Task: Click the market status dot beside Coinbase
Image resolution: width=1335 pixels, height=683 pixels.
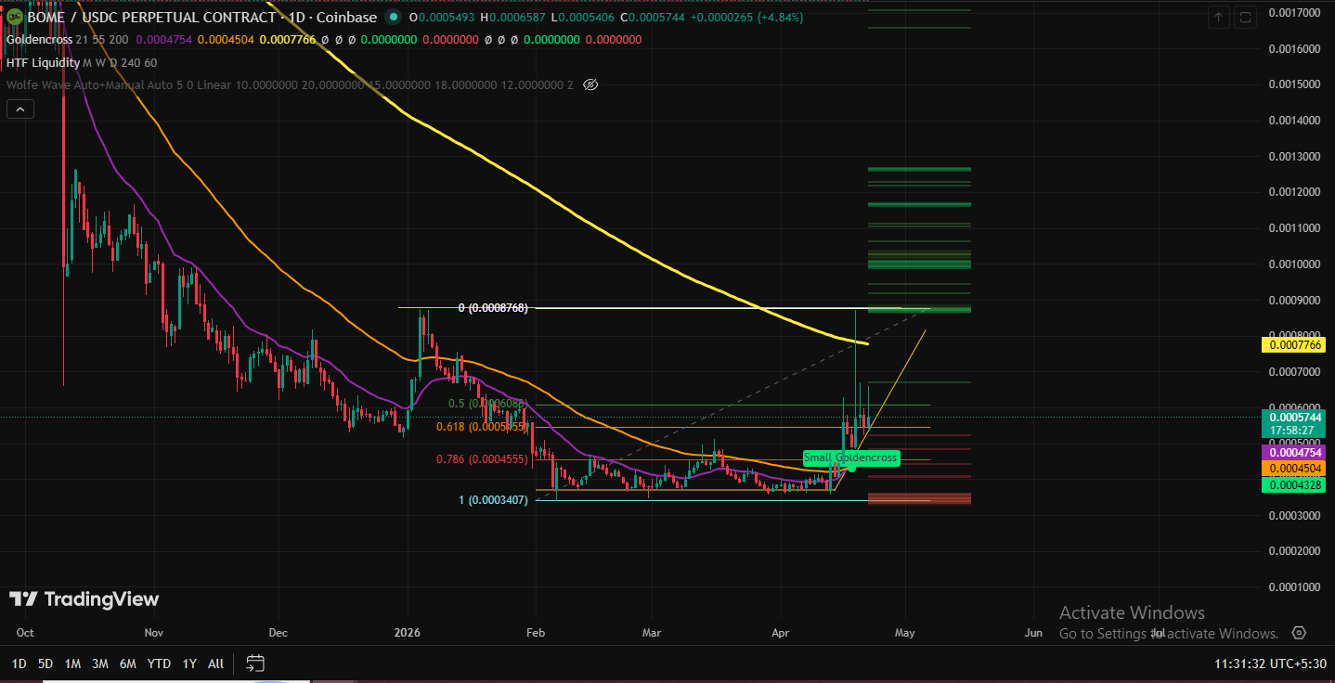Action: 393,17
